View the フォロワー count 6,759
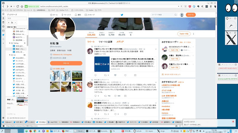The height and width of the screenshot is (133, 238). (x=111, y=34)
